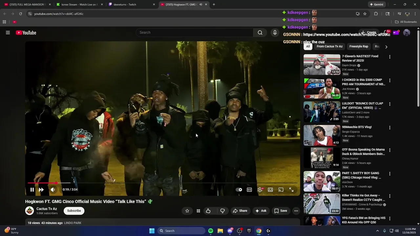
Task: Open File Explorer from the taskbar
Action: coord(220,231)
